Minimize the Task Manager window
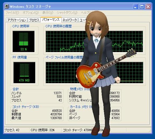 tap(136, 7)
